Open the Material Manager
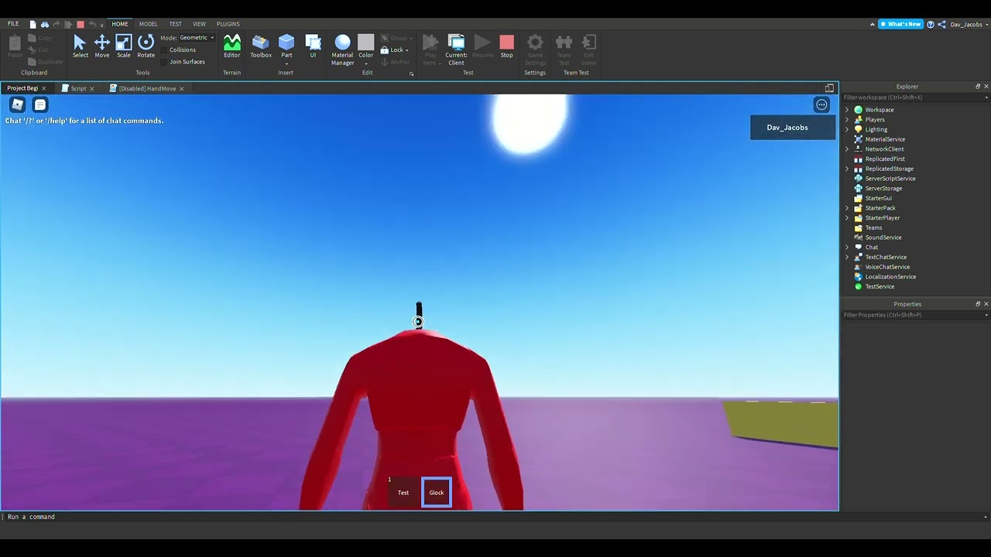This screenshot has height=557, width=991. (x=342, y=47)
